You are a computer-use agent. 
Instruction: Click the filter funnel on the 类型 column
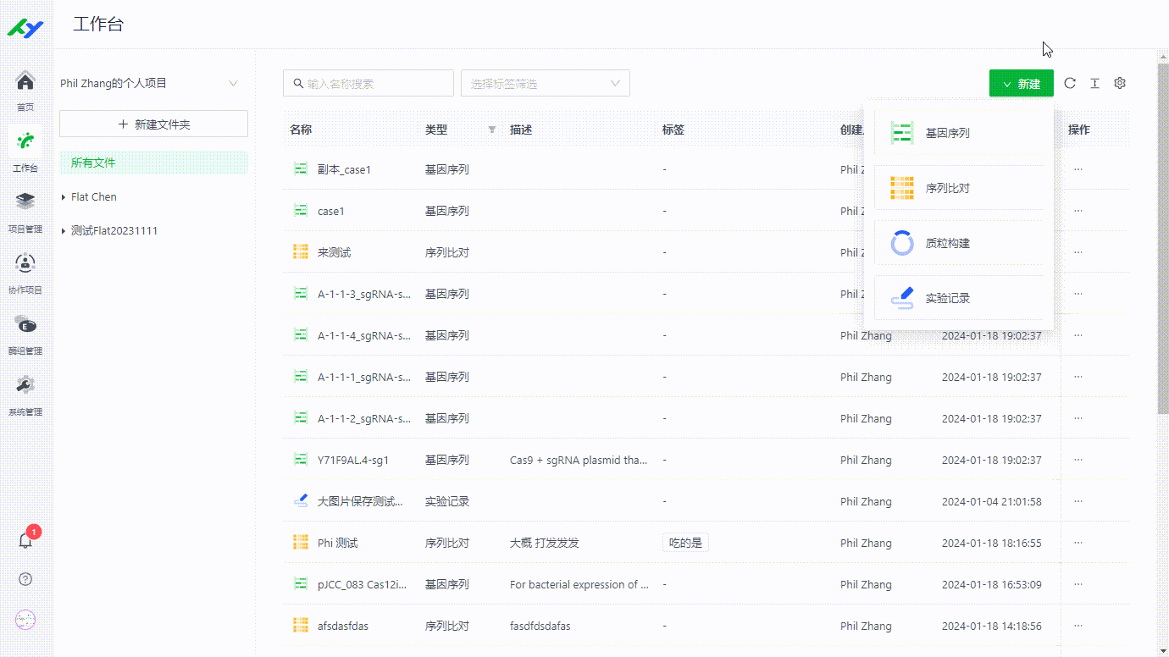pos(491,130)
